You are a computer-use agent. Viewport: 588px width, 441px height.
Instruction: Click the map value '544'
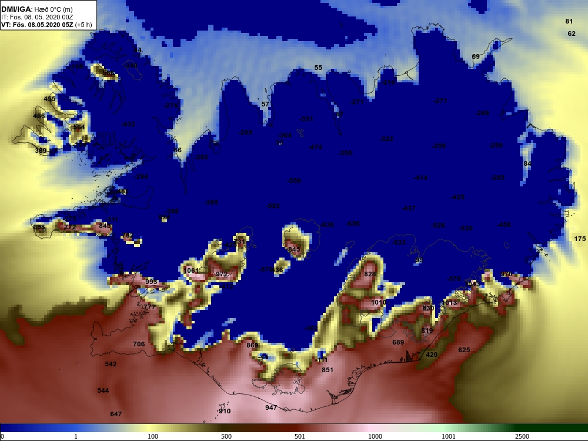[x=103, y=390]
